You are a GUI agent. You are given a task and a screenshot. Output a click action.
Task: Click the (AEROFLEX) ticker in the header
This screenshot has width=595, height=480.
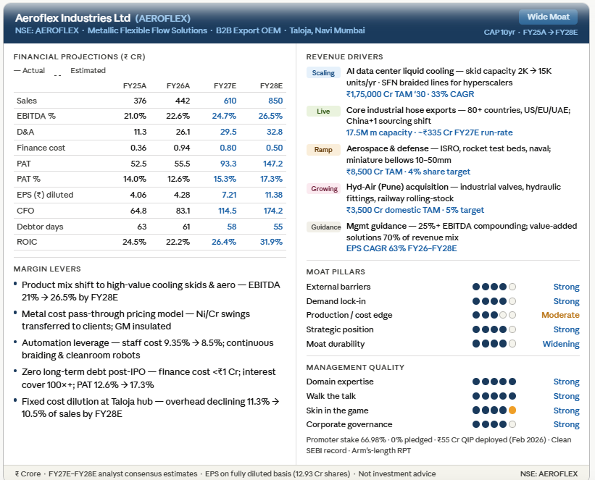pos(163,18)
